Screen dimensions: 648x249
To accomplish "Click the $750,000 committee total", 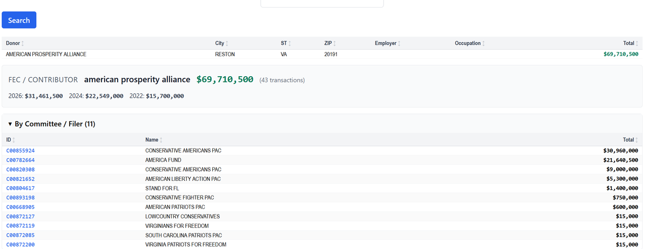I will [x=626, y=198].
